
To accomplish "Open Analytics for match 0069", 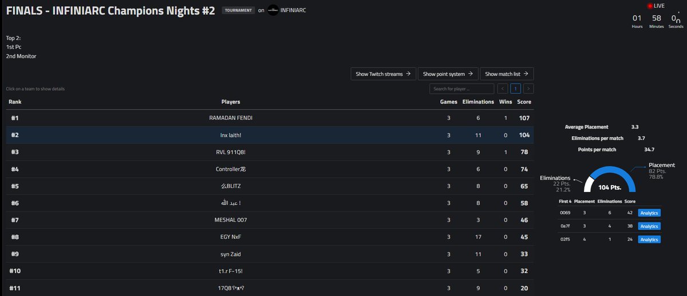I will point(649,213).
